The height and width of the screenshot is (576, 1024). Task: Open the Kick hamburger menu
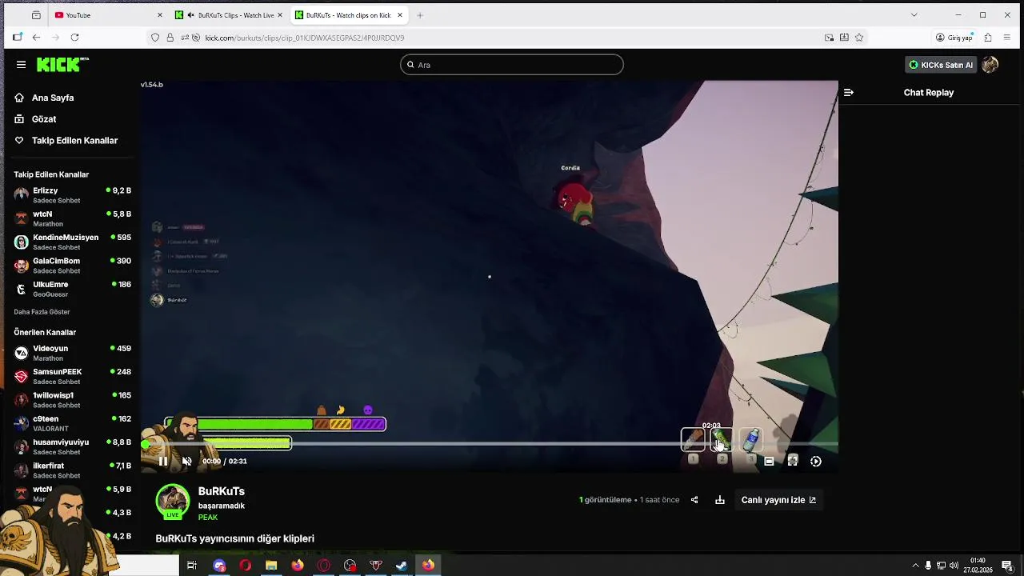(x=21, y=65)
